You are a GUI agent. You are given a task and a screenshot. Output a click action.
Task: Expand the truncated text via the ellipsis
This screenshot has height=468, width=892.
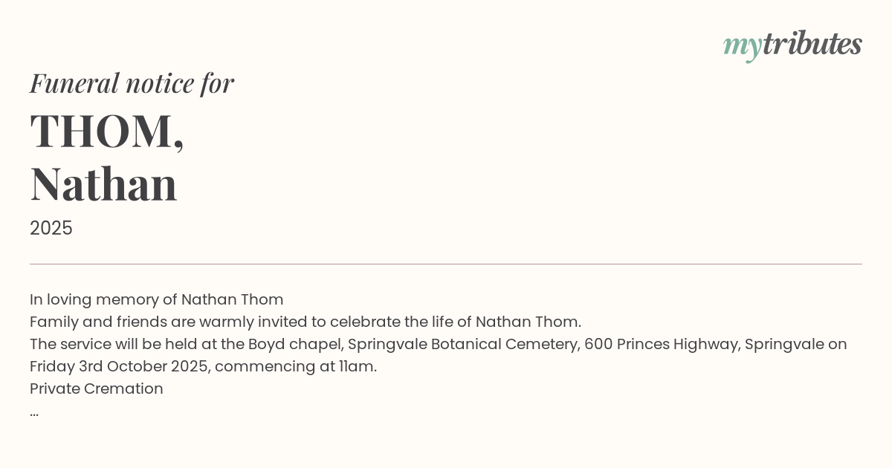coord(34,412)
